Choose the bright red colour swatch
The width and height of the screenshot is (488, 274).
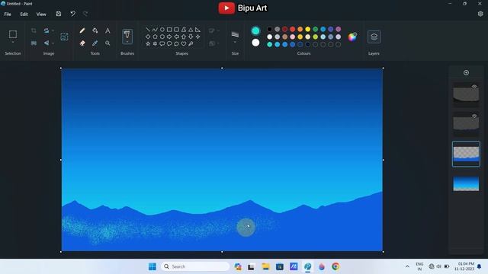pos(293,29)
